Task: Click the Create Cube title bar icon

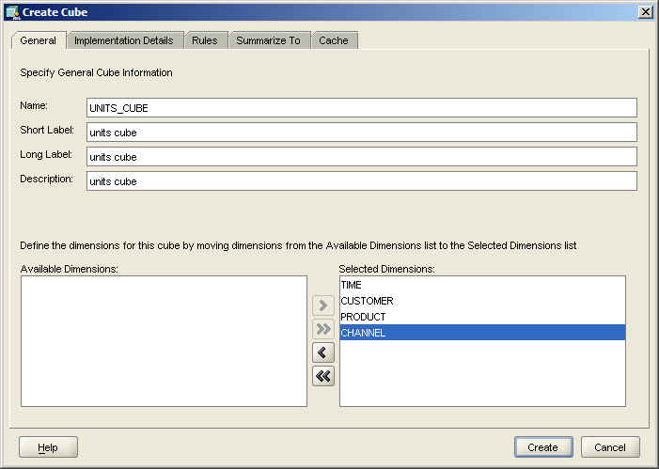Action: pos(13,12)
